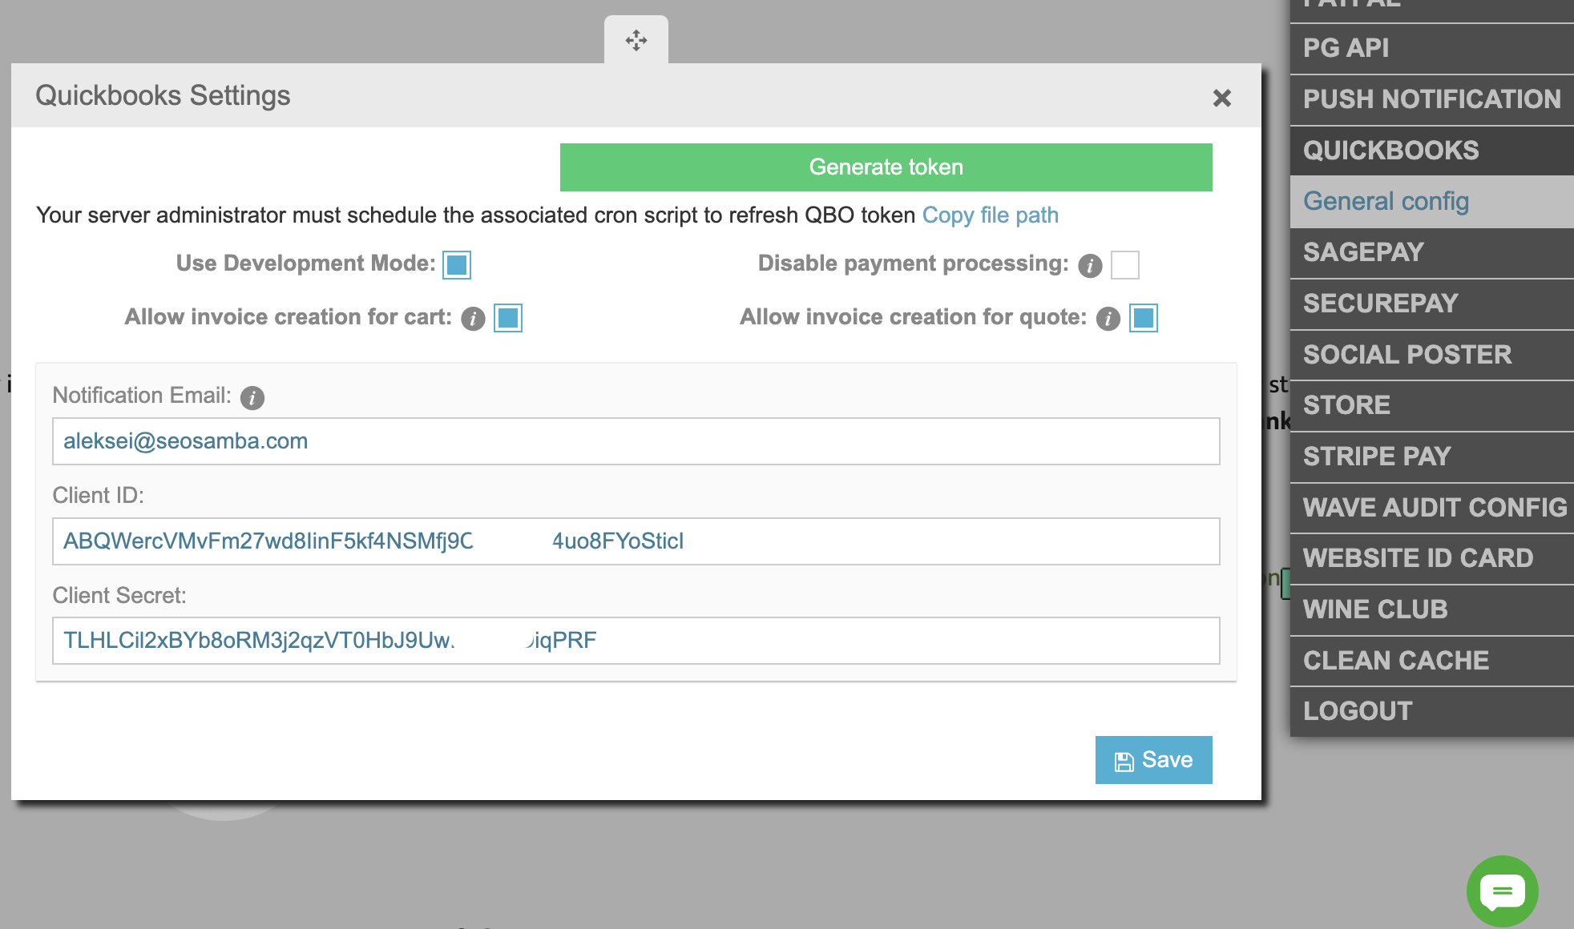Click the invoice creation for quote info icon
1574x929 pixels.
pos(1108,319)
